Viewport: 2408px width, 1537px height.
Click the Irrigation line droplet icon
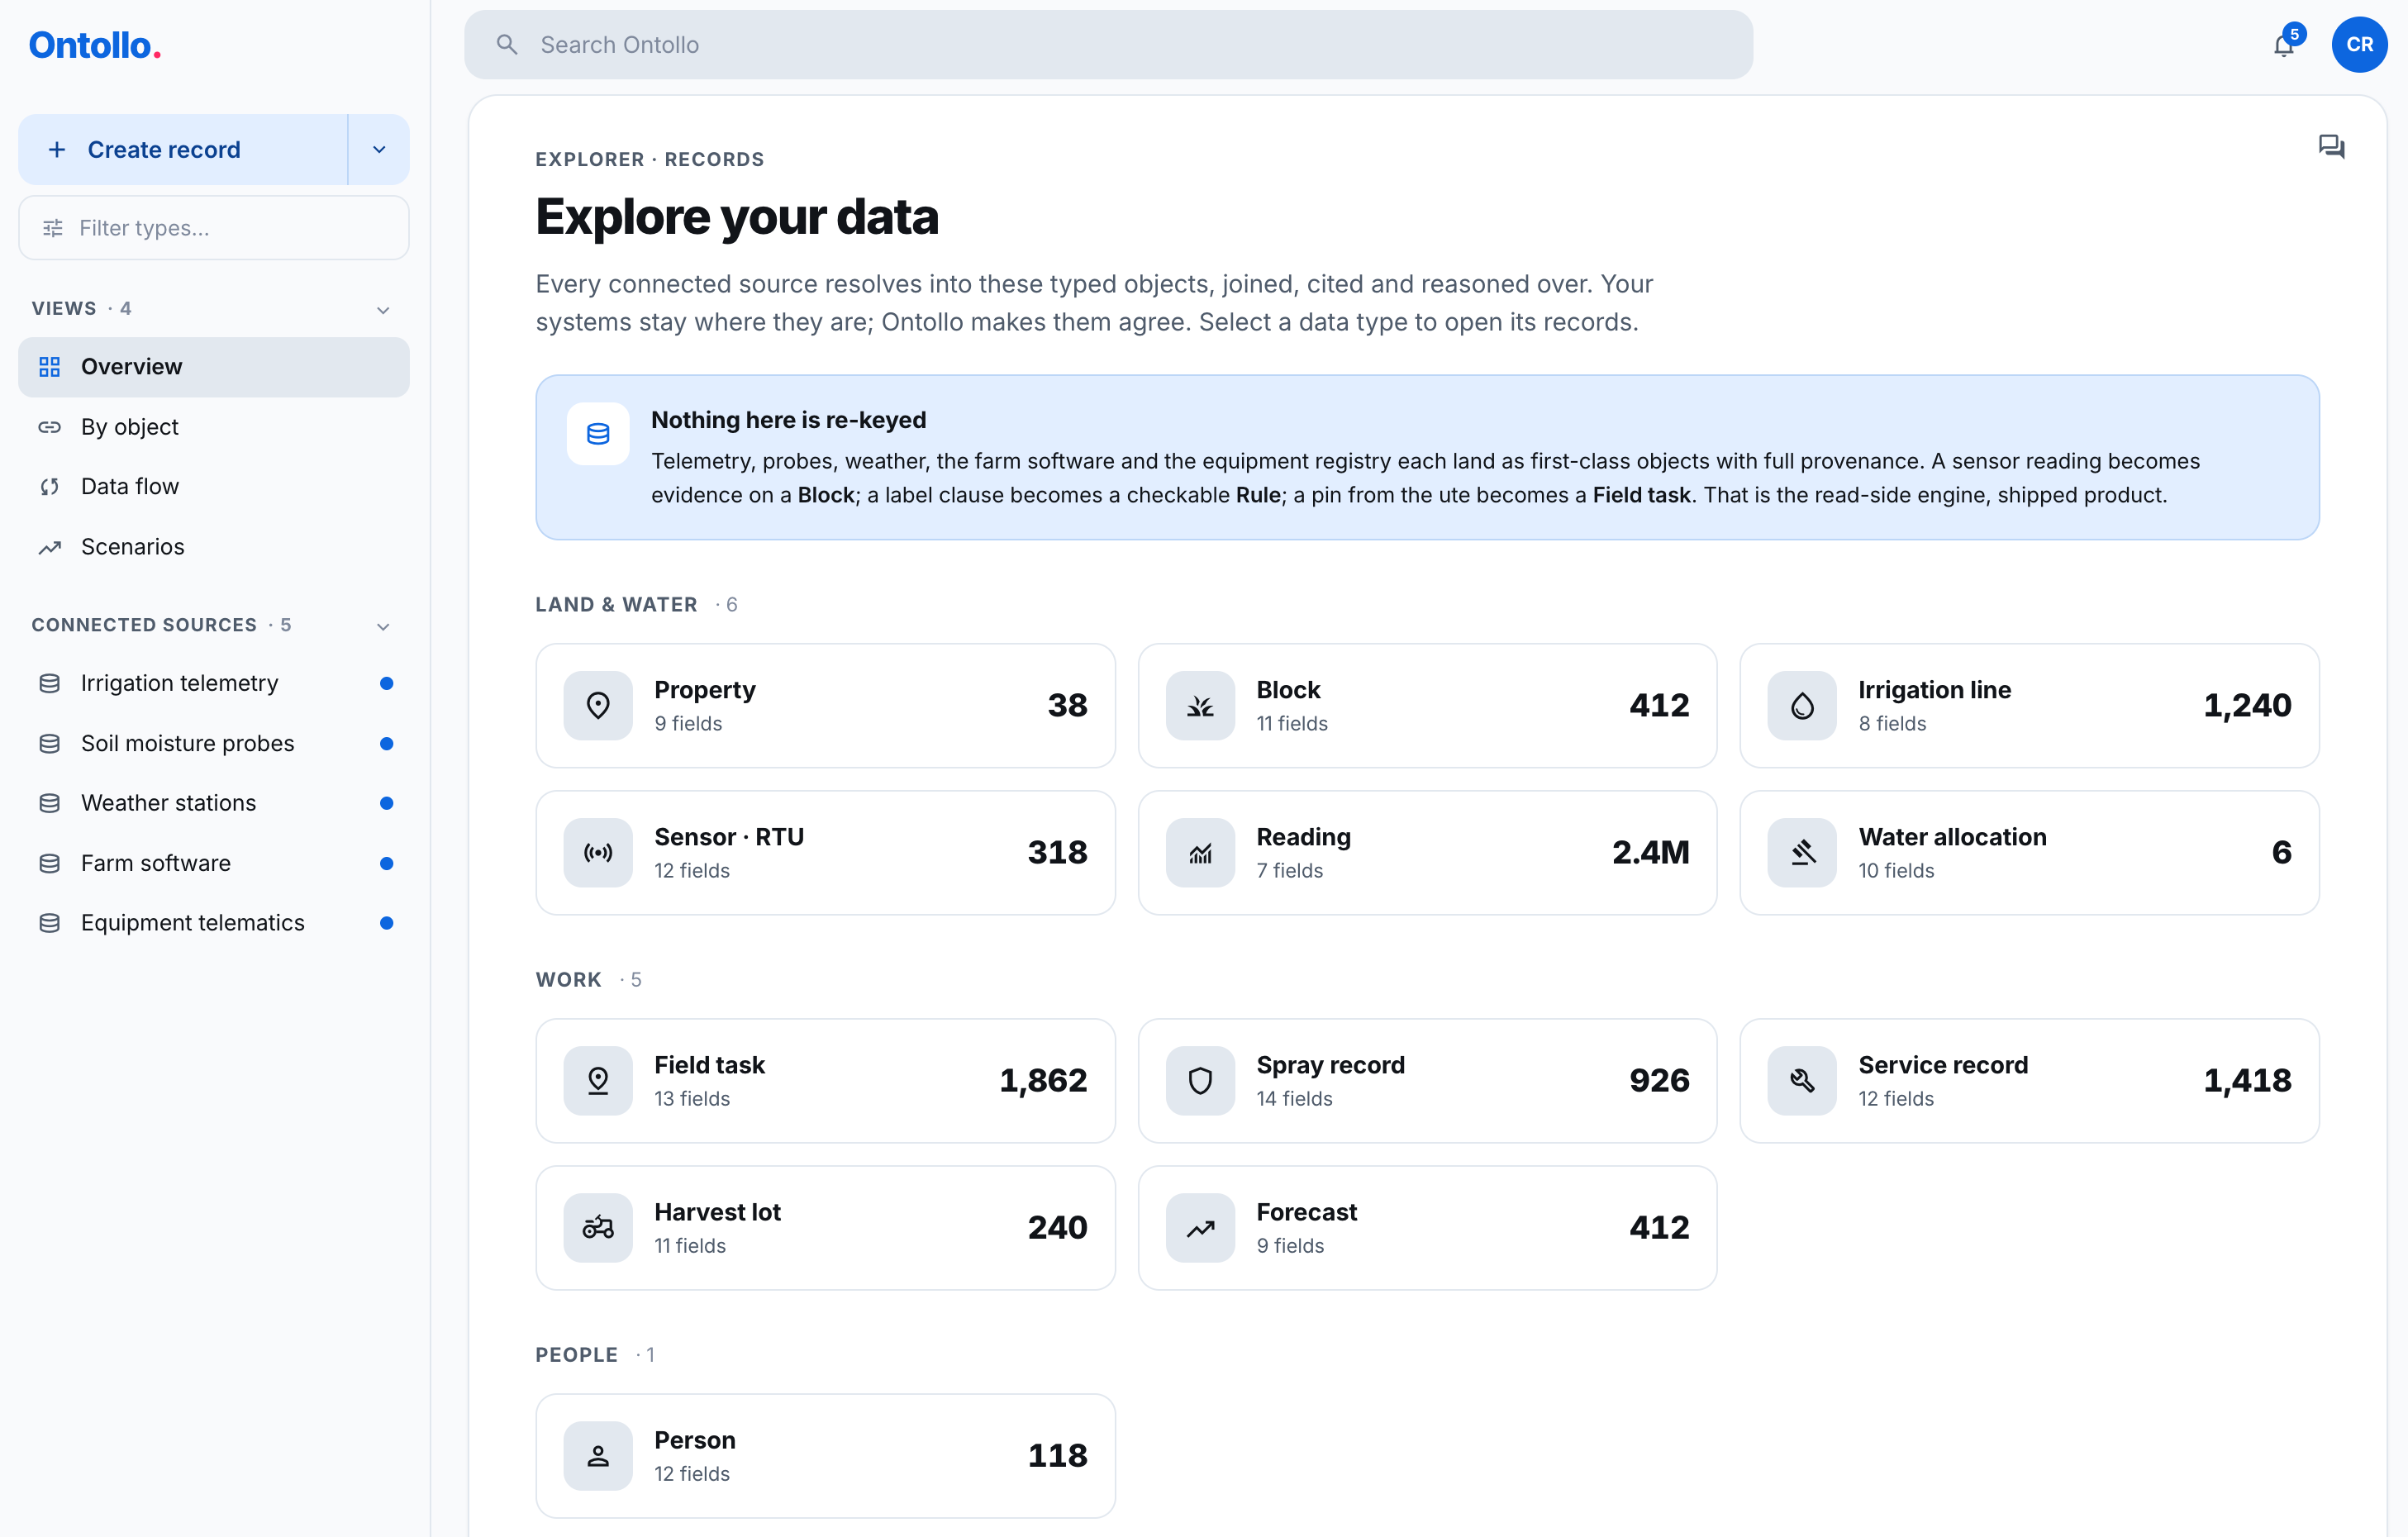point(1802,705)
